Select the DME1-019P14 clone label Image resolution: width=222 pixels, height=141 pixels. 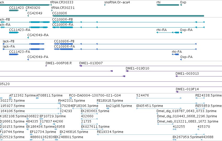tap(187, 89)
